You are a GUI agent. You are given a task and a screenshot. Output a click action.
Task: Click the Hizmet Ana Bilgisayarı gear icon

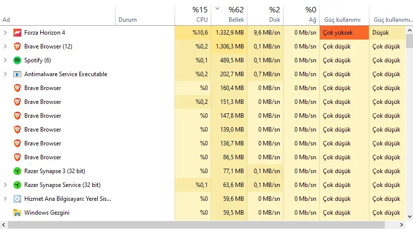pyautogui.click(x=17, y=199)
